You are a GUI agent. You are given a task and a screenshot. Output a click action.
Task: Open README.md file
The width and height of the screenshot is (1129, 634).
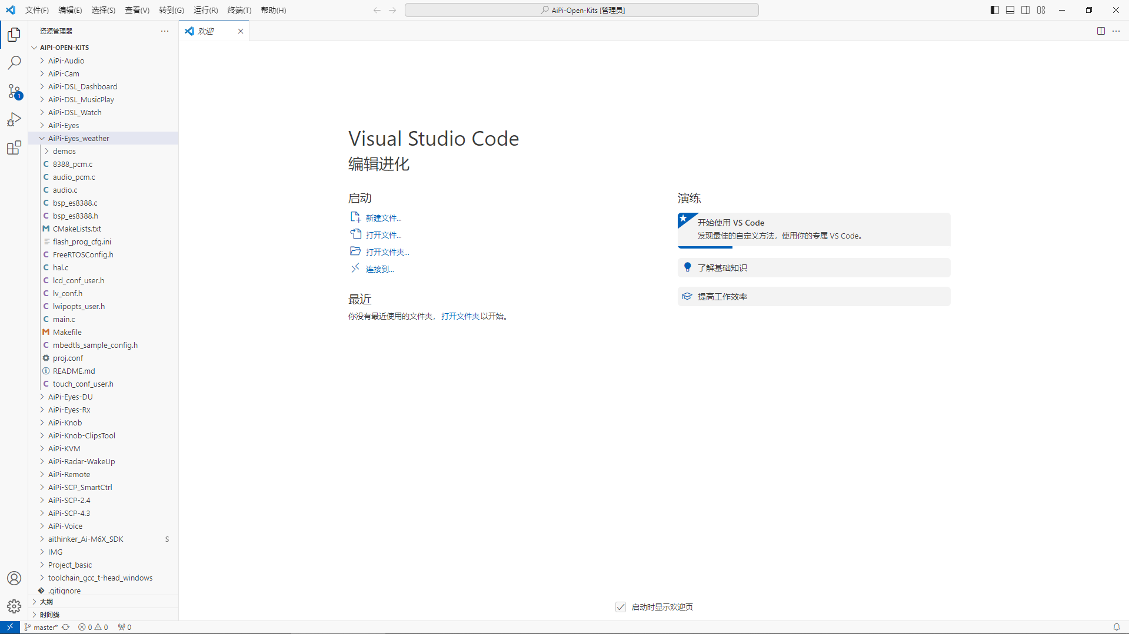point(103,371)
